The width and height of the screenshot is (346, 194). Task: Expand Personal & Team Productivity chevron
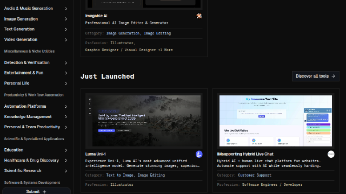click(x=66, y=127)
